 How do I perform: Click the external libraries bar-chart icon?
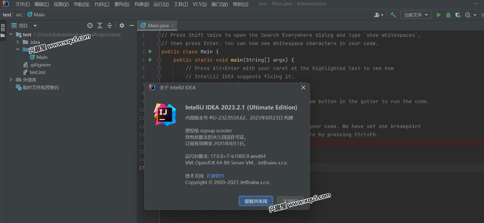coord(18,80)
